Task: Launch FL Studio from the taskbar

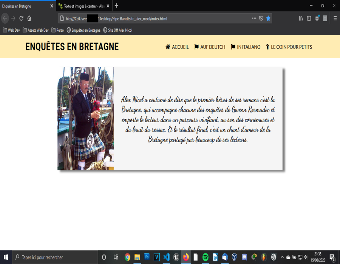Action: pos(264,257)
